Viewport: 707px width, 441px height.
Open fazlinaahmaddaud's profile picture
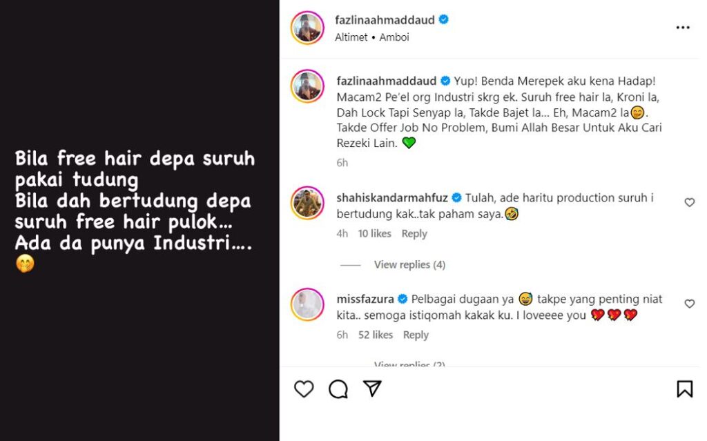pyautogui.click(x=307, y=28)
